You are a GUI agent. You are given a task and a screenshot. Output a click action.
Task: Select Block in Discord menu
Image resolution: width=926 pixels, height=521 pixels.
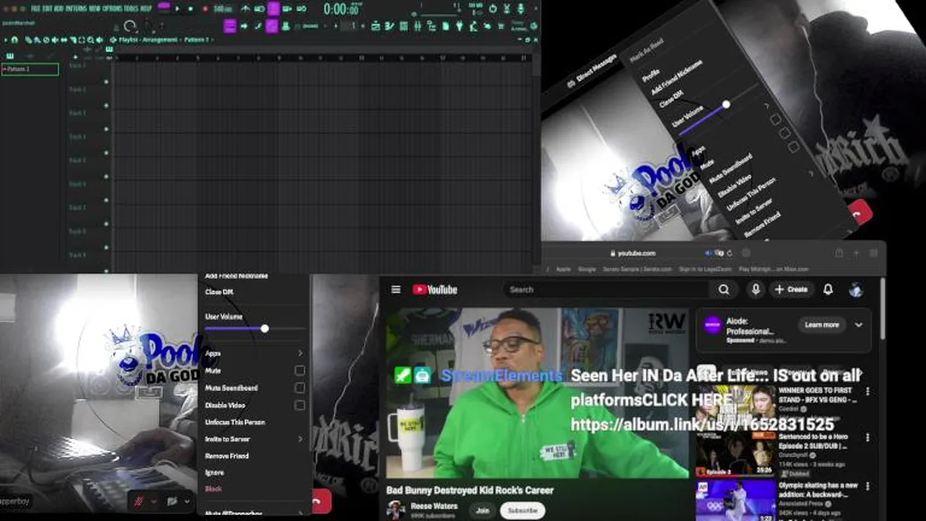click(213, 489)
